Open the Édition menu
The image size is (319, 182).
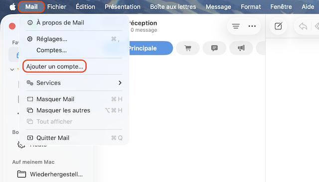(x=85, y=7)
